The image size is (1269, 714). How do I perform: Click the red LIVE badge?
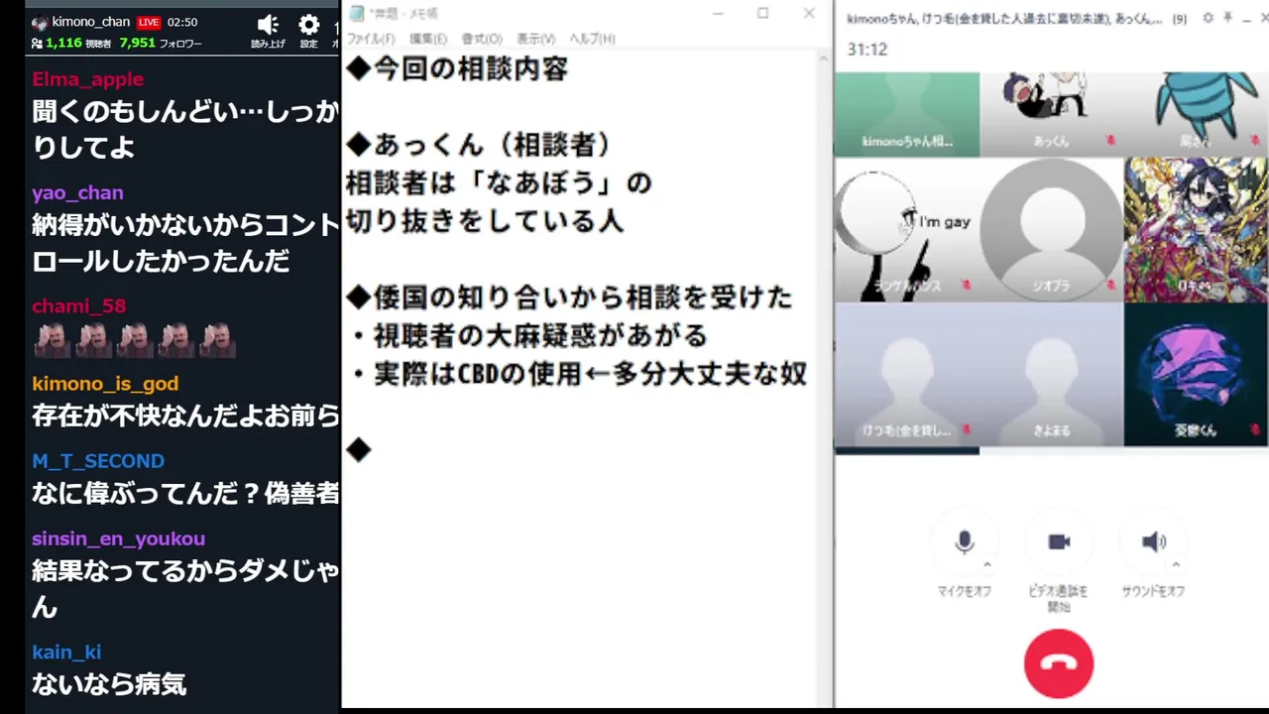[x=149, y=22]
